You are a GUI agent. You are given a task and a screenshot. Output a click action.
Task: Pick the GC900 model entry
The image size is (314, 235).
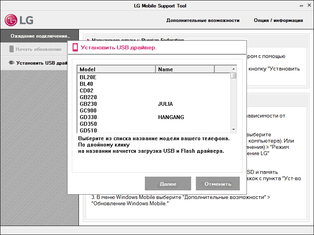click(x=88, y=110)
